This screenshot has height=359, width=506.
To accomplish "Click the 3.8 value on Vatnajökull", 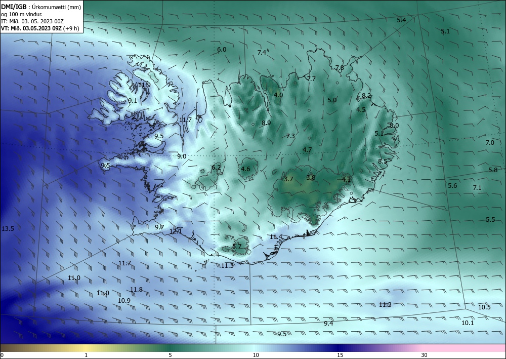I will pyautogui.click(x=311, y=178).
